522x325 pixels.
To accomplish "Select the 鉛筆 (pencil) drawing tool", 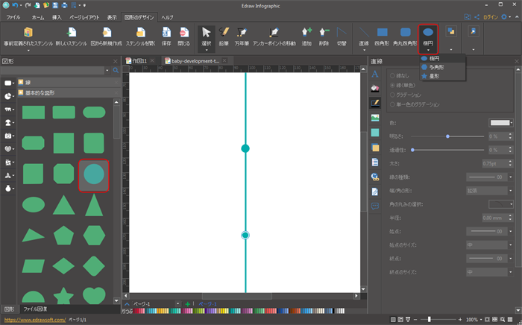I will 224,36.
